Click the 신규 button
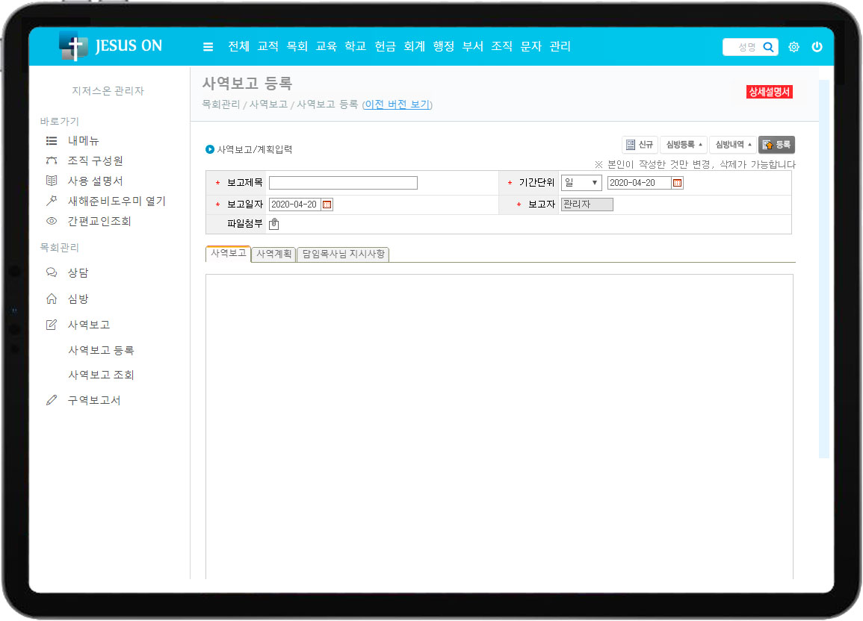 640,145
